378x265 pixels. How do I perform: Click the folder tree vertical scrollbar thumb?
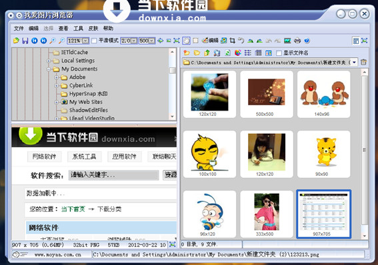pos(173,71)
